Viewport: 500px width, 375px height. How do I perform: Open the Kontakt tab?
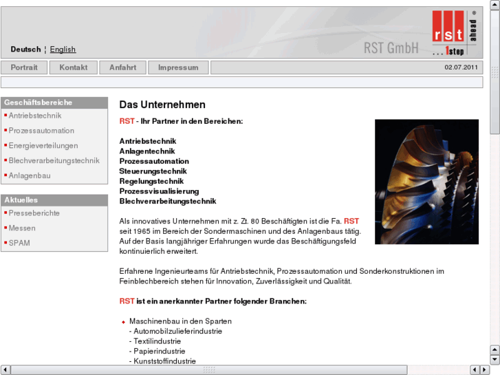[74, 67]
